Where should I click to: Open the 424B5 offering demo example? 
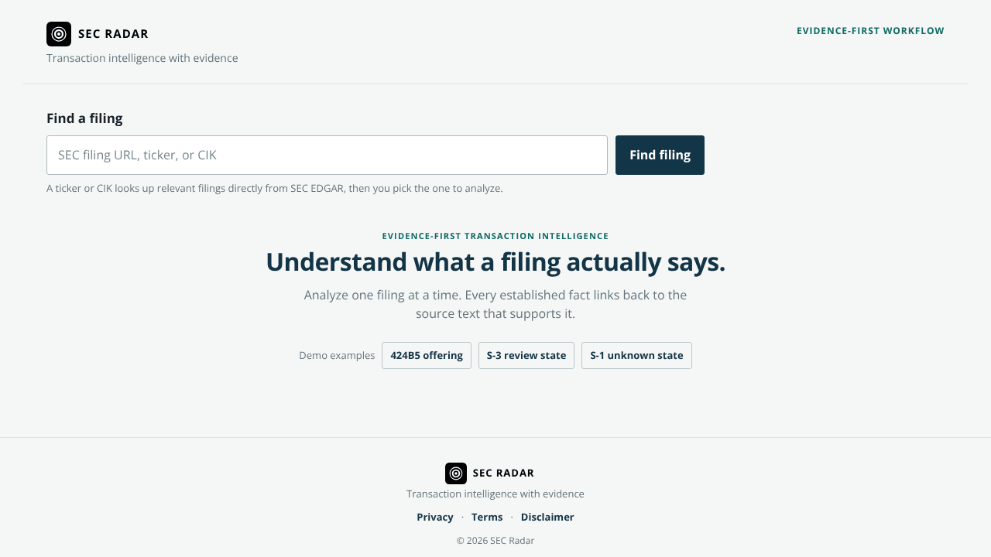click(x=427, y=356)
